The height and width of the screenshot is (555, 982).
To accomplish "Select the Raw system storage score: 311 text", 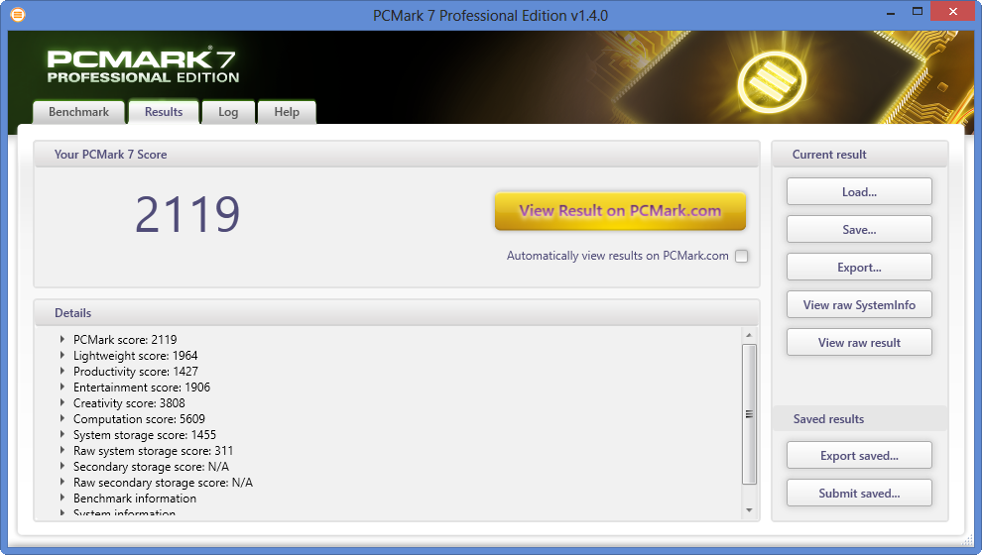I will tap(154, 451).
